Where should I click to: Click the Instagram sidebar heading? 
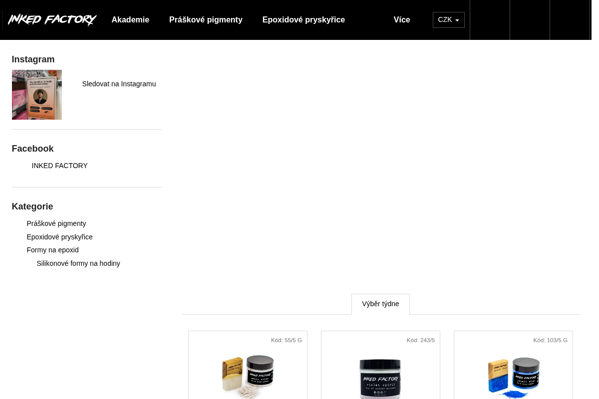(33, 59)
